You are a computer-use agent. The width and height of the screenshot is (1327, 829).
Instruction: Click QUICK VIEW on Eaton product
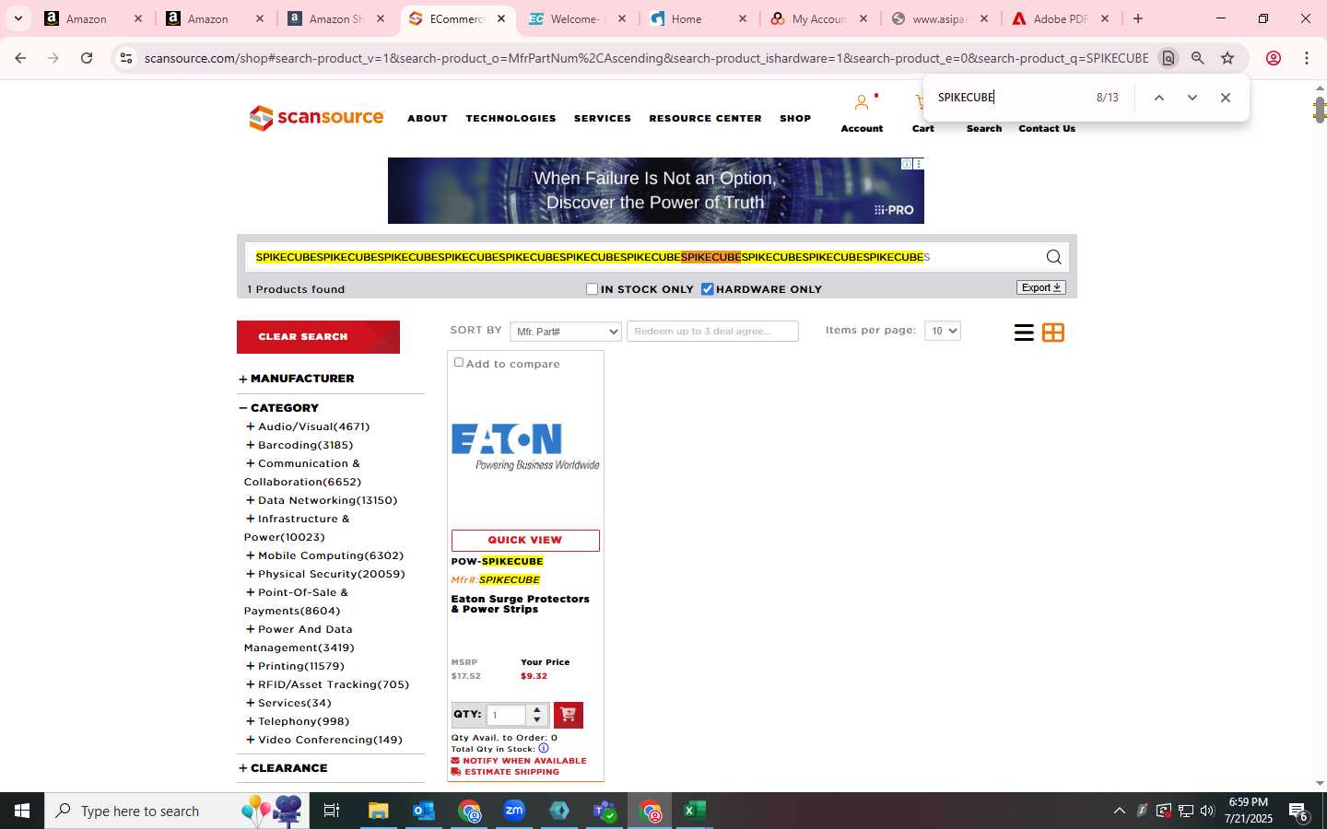coord(525,541)
